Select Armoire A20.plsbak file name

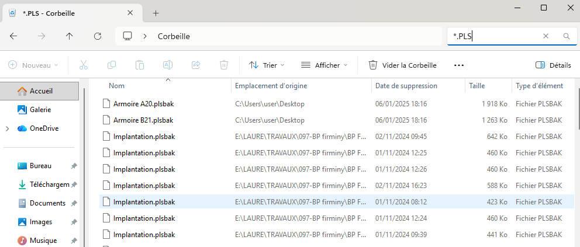pyautogui.click(x=143, y=104)
